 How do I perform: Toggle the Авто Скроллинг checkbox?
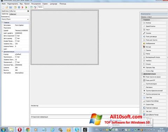point(16,36)
